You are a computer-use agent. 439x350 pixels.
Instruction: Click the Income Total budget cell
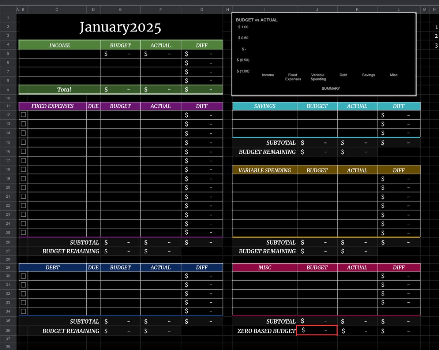120,90
